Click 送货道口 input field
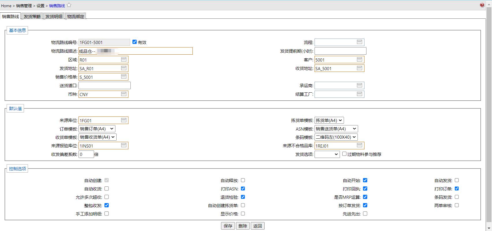 coord(104,85)
